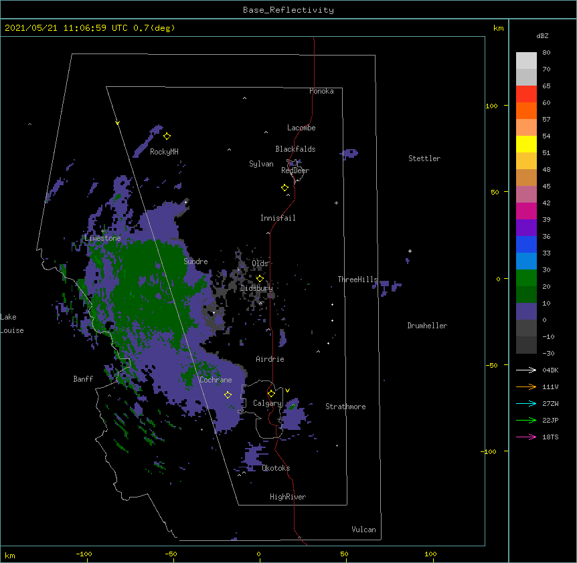Click the dBZ legend heading

(x=542, y=36)
